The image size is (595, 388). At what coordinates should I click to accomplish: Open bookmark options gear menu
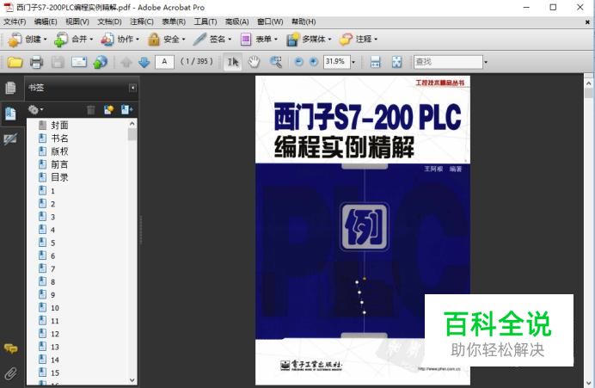35,110
